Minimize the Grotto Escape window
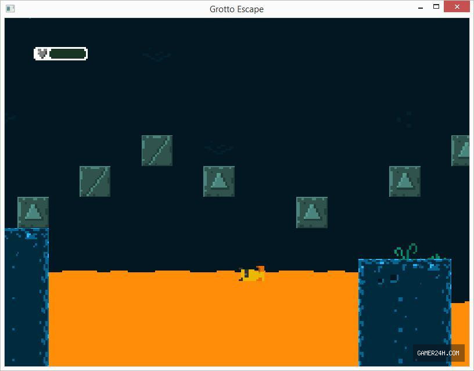Viewport: 474px width, 371px height. click(x=421, y=7)
